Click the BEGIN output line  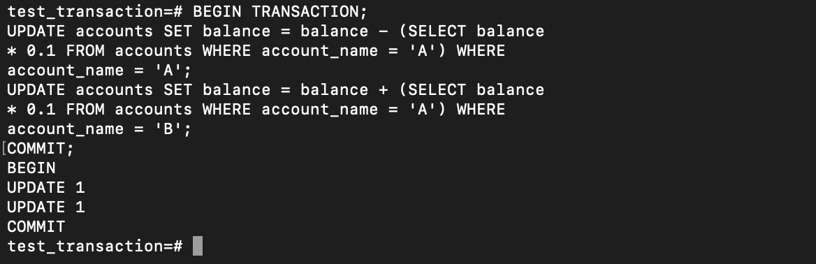click(31, 168)
